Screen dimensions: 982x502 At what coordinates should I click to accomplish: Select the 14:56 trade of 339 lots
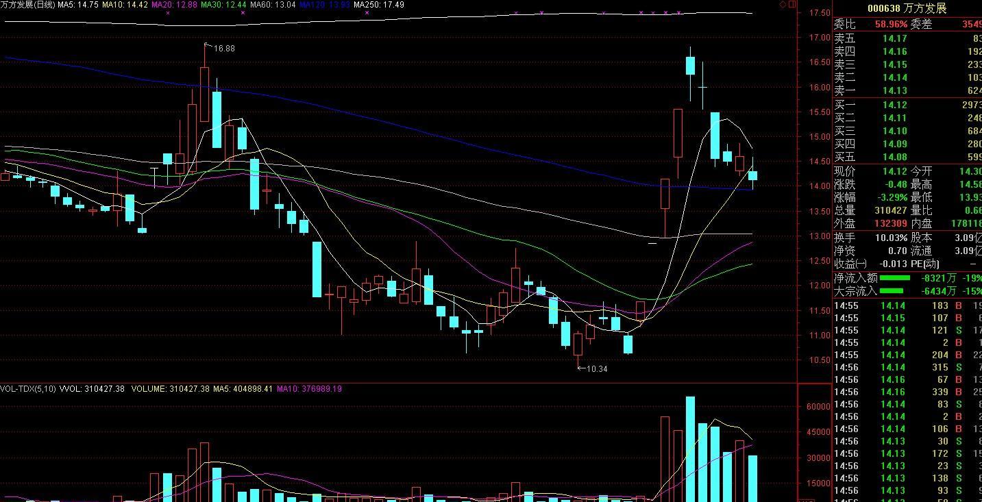click(x=907, y=392)
